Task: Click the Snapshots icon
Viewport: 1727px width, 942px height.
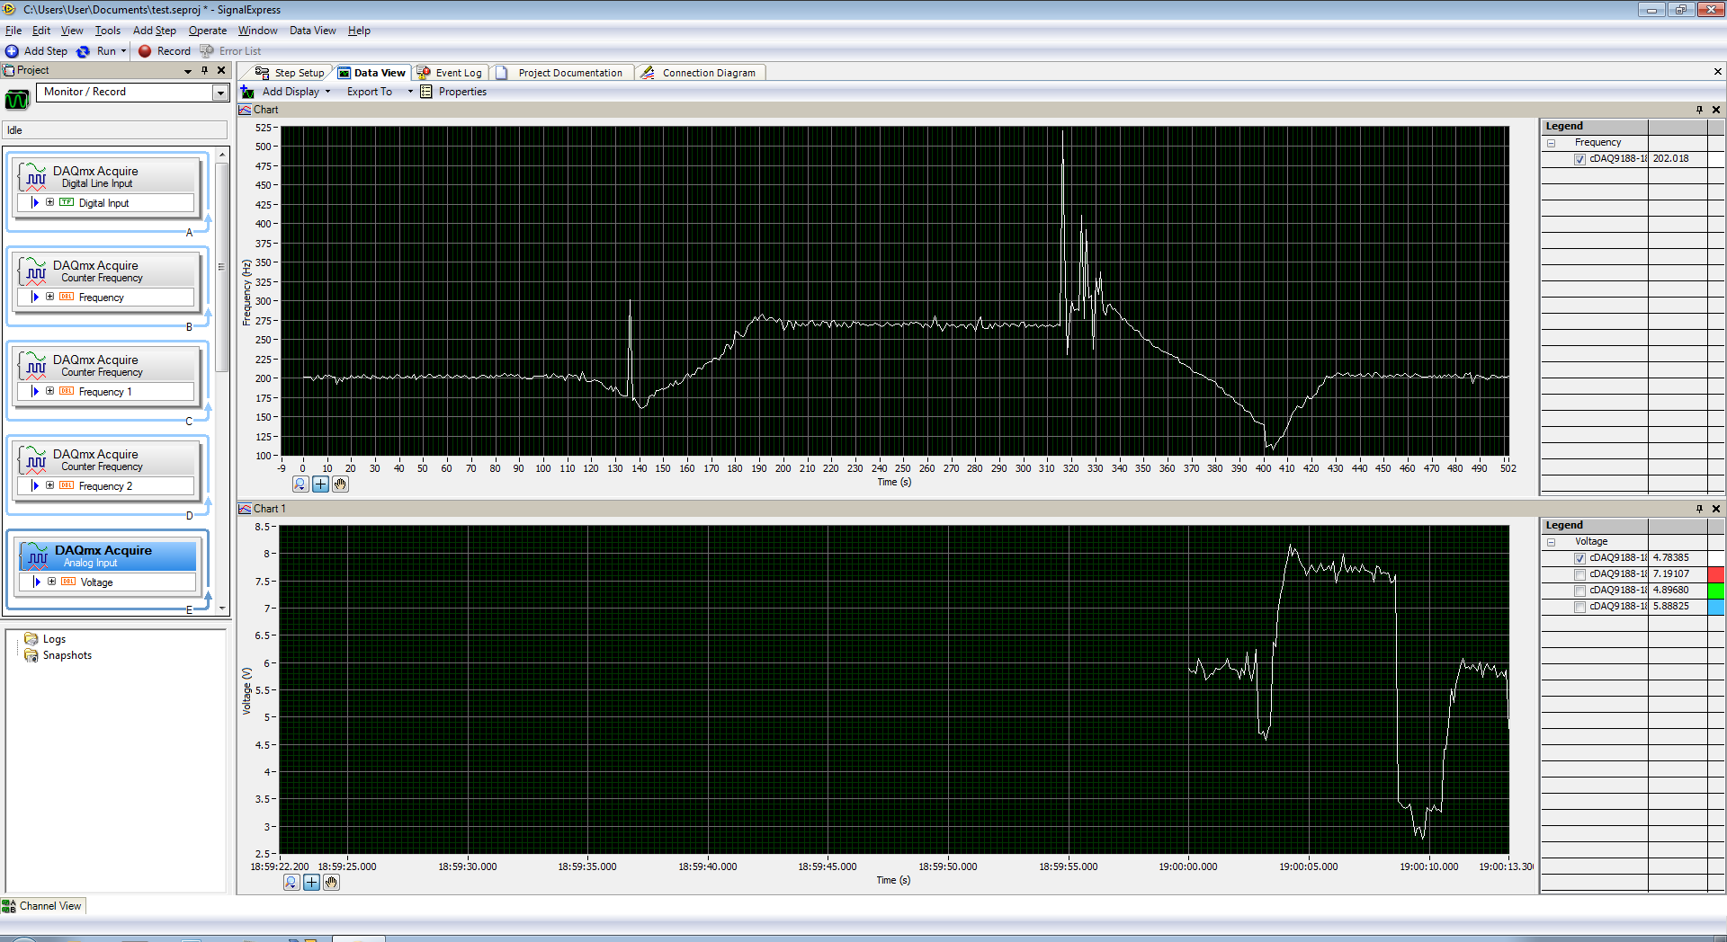Action: [x=31, y=655]
